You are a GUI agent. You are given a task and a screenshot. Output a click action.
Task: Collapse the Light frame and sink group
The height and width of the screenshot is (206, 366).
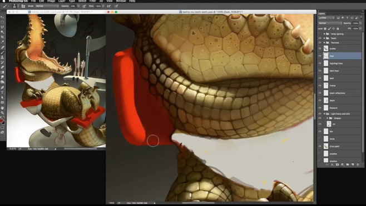click(324, 114)
